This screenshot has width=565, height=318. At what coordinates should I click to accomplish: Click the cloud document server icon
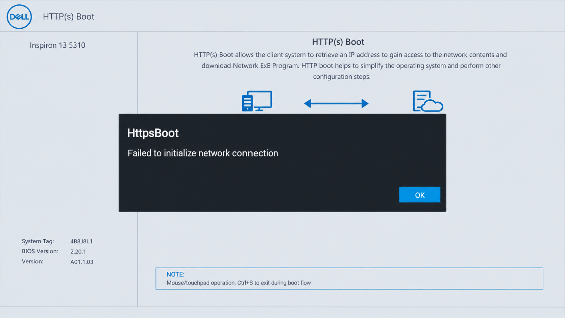tap(428, 101)
